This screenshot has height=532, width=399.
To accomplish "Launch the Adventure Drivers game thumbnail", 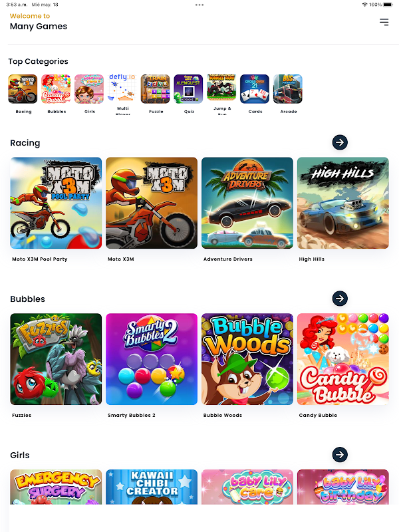I will click(247, 203).
